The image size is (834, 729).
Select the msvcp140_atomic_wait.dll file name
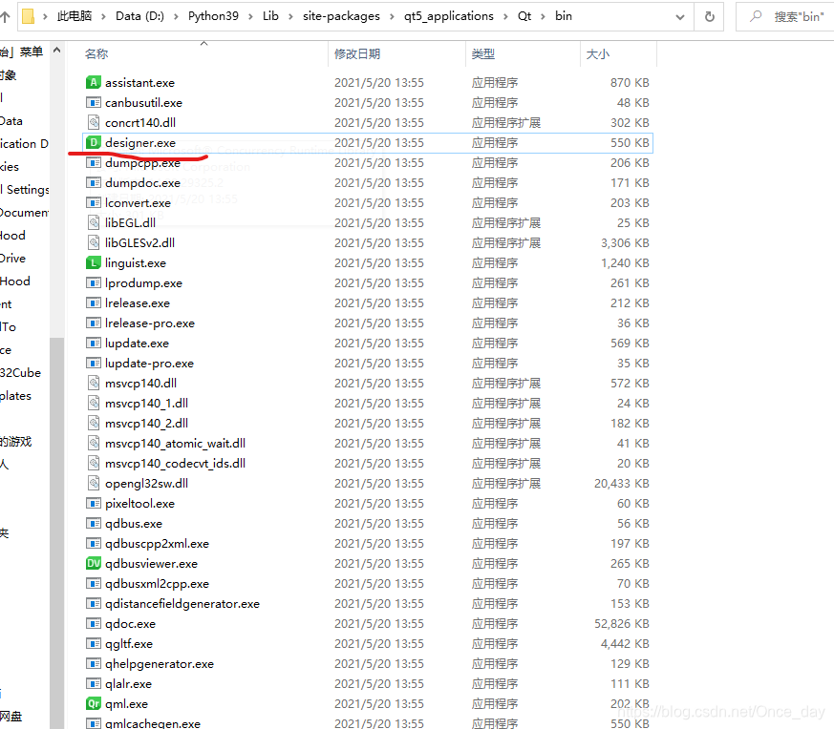pos(175,443)
